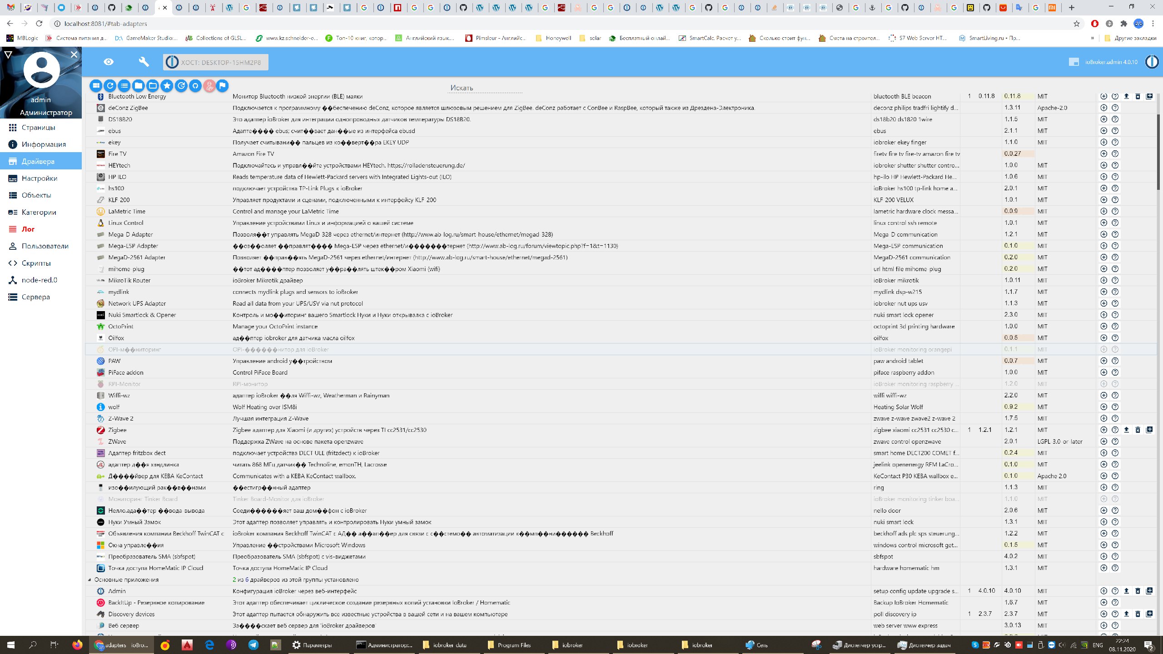The image size is (1163, 654).
Task: Click the browser reload button
Action: pos(39,24)
